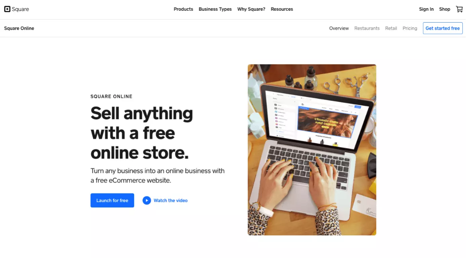
Task: Expand the Why Square? menu
Action: tap(251, 9)
